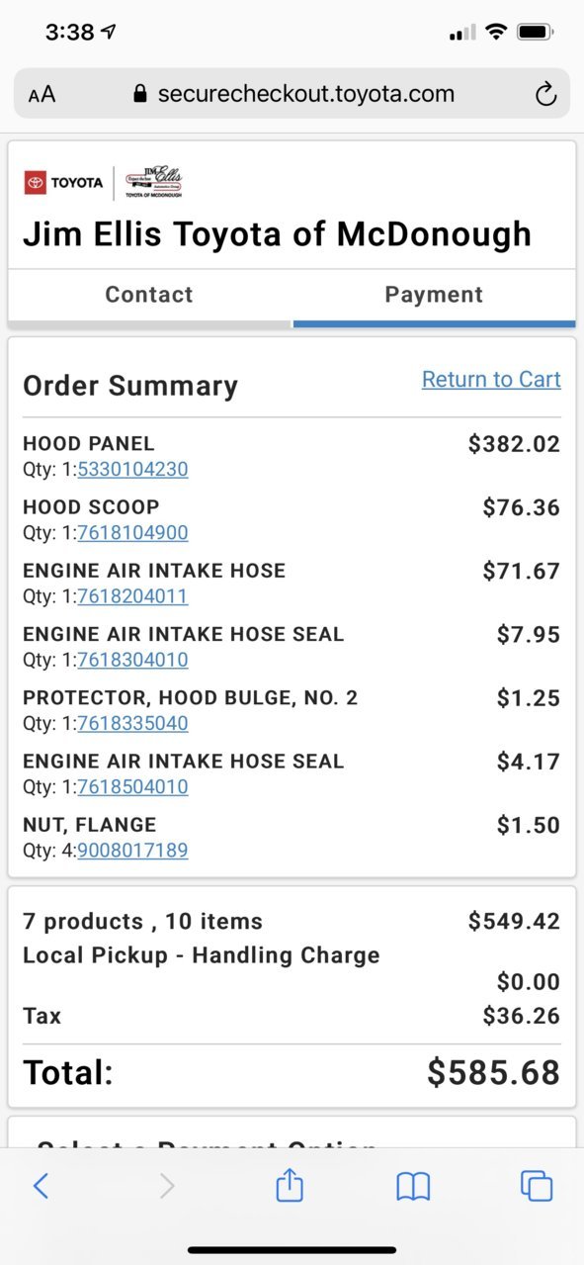Click the Return to Cart link

[491, 379]
